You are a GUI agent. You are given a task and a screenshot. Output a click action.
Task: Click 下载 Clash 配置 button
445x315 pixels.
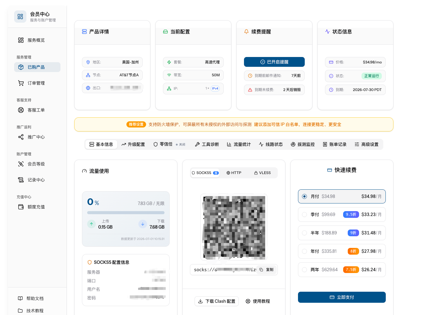[x=217, y=301]
